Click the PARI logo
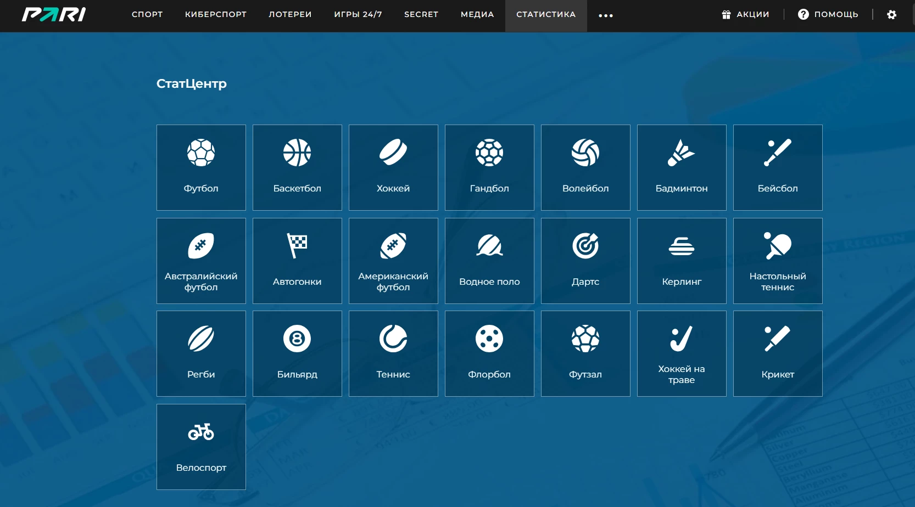915x507 pixels. [x=54, y=14]
